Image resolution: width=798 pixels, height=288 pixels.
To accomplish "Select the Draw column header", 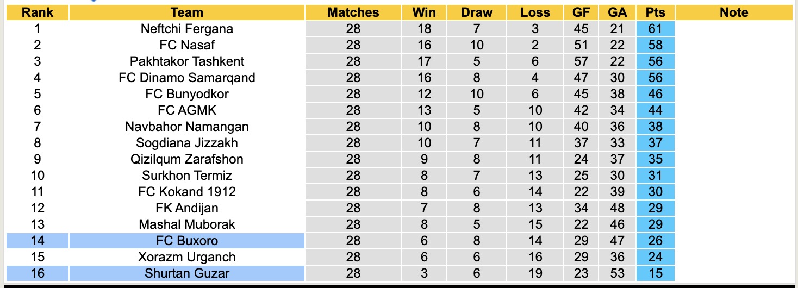I will point(477,12).
